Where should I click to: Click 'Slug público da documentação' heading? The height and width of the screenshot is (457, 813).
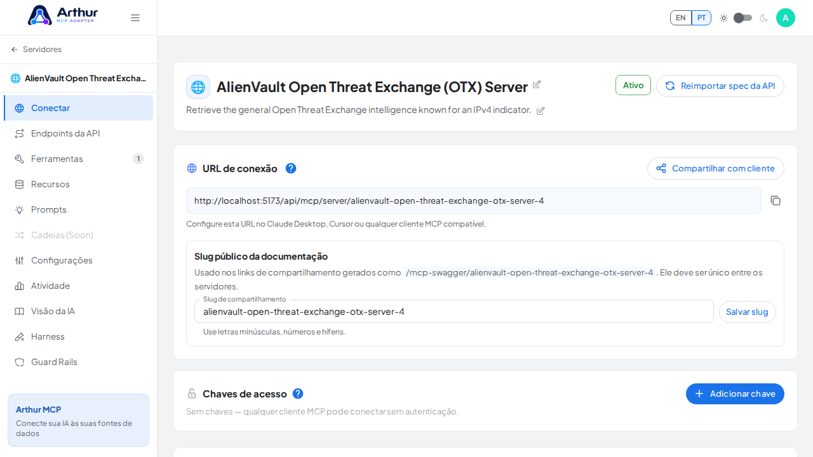pos(261,256)
